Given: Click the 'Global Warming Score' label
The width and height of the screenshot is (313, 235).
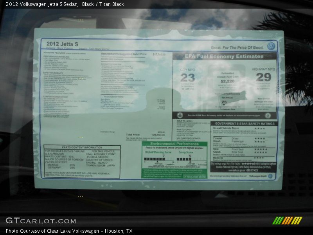Looking at the screenshot, I should [158, 152].
